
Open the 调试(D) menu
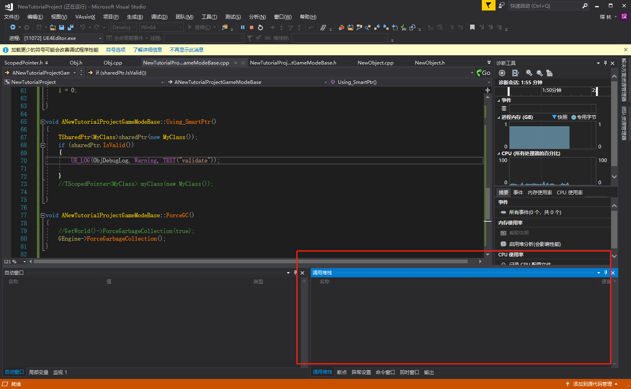point(159,17)
